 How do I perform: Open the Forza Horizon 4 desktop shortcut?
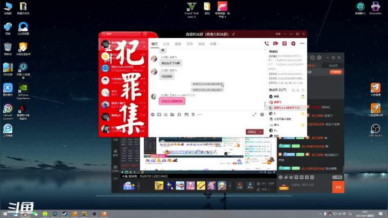tap(222, 10)
